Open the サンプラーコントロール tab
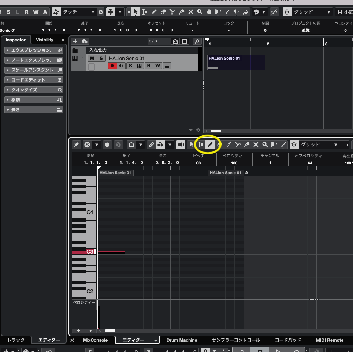This screenshot has height=352, width=353. tap(236, 340)
